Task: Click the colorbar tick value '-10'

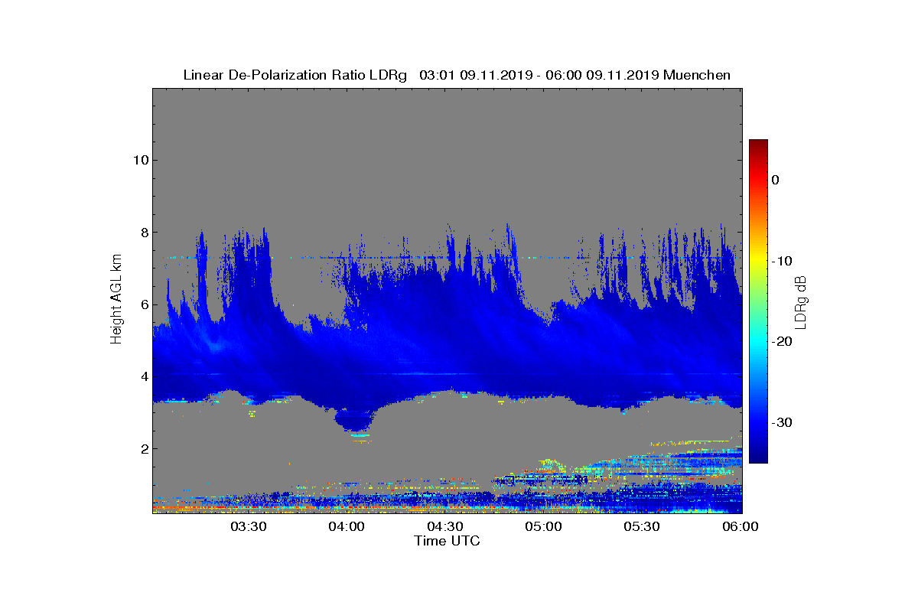Action: point(781,261)
